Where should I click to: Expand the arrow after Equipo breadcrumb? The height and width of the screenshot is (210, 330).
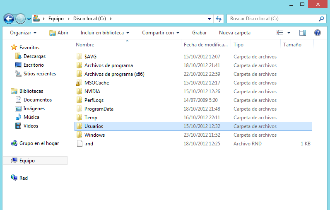coord(69,19)
